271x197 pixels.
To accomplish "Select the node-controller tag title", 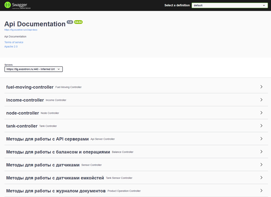I will 23,113.
